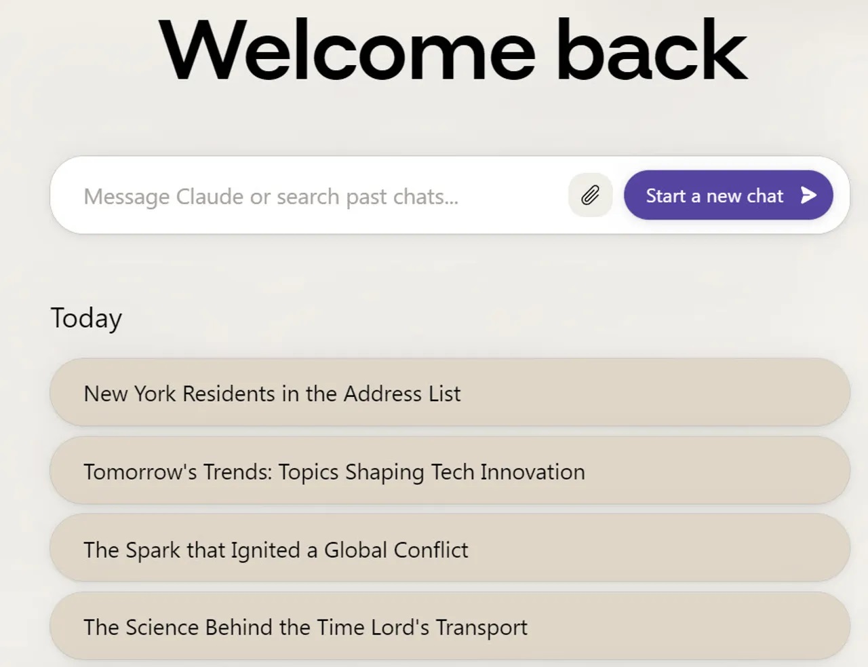This screenshot has width=868, height=667.
Task: Click the word 'Welcome' in the page title
Action: pos(347,50)
